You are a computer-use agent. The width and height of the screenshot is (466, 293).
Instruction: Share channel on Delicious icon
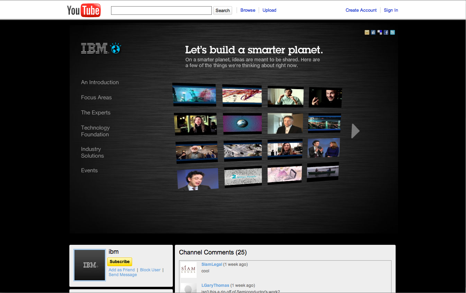[x=380, y=32]
